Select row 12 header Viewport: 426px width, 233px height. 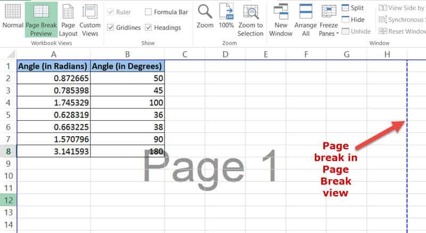[x=8, y=200]
